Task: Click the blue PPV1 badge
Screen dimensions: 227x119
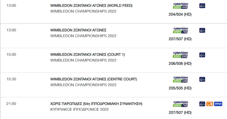Action: pos(218,104)
